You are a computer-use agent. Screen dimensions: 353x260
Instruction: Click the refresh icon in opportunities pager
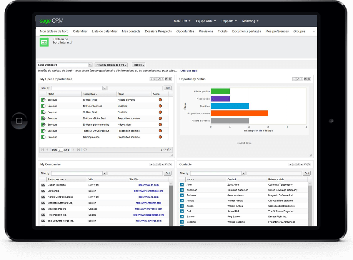click(x=85, y=150)
